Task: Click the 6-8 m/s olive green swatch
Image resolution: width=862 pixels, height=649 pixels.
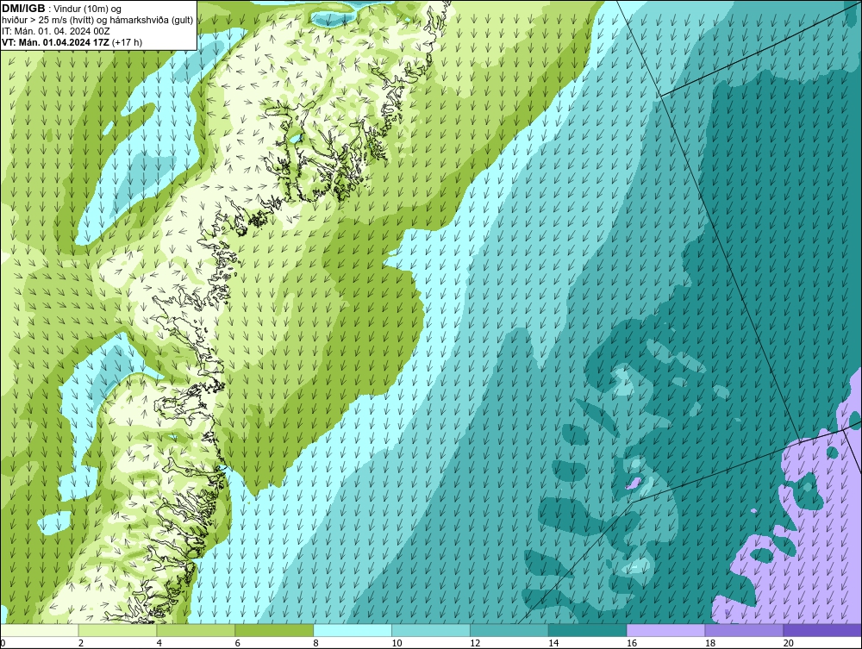Action: pos(274,630)
